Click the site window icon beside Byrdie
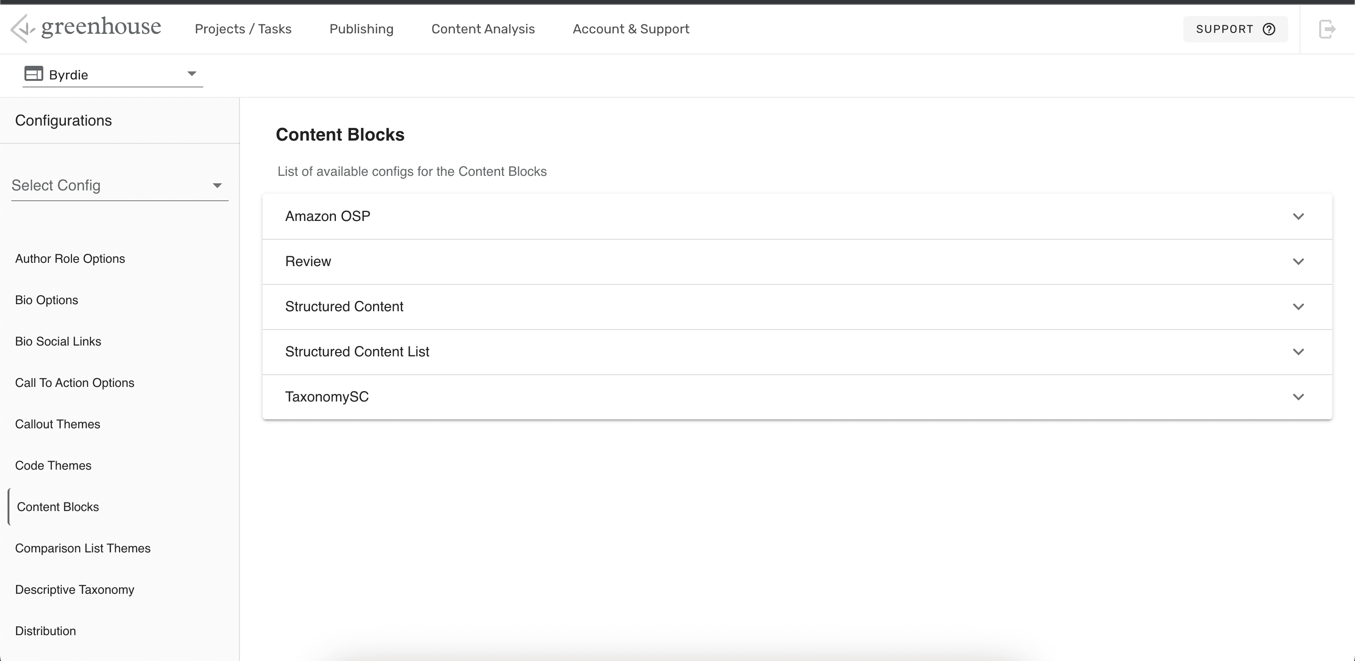The image size is (1355, 661). (x=34, y=73)
